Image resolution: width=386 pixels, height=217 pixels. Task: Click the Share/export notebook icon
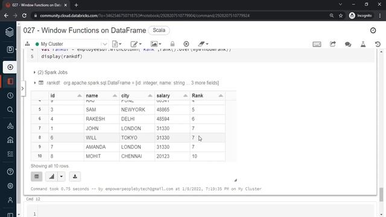(x=333, y=44)
